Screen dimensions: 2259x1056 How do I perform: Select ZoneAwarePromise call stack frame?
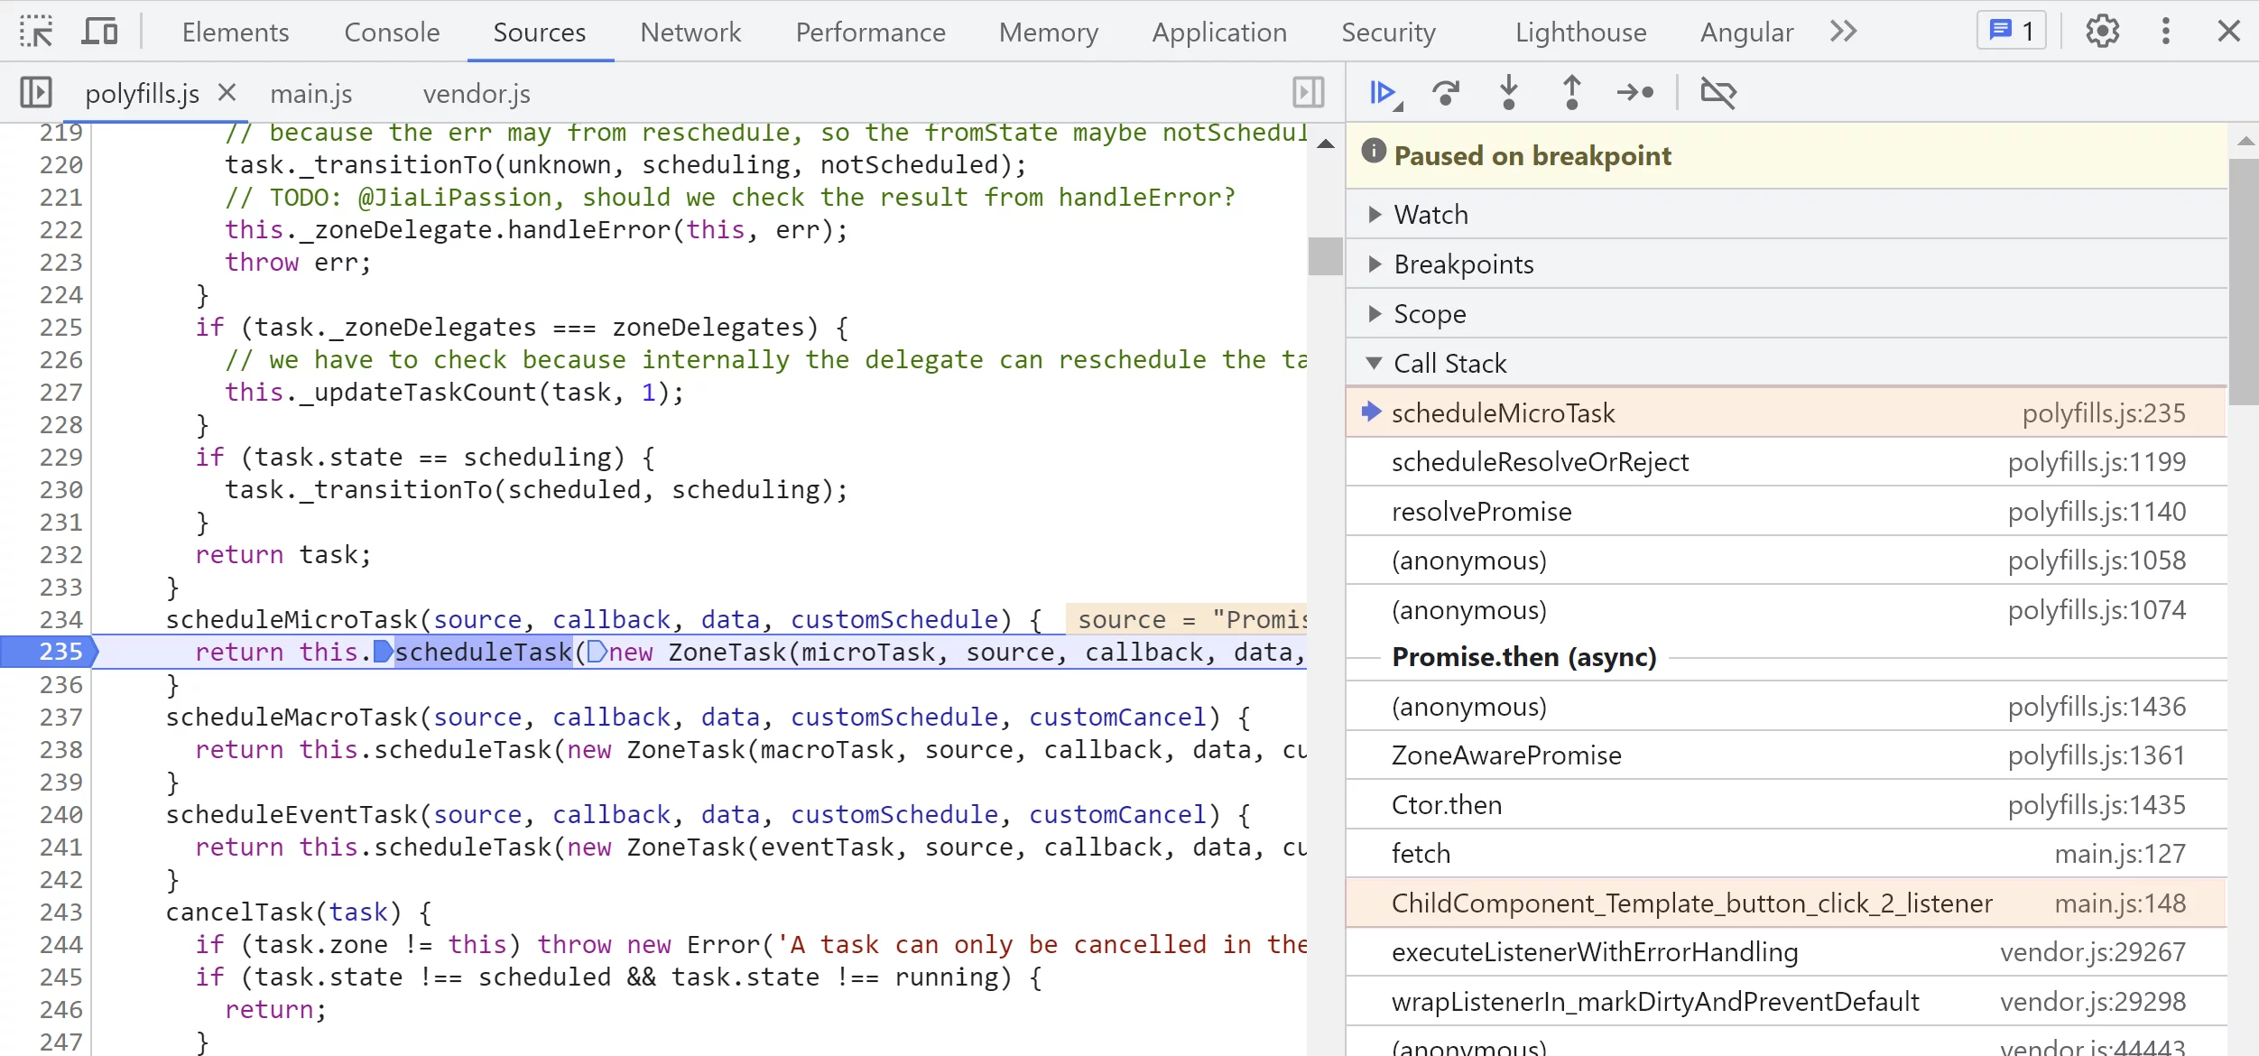pos(1786,755)
